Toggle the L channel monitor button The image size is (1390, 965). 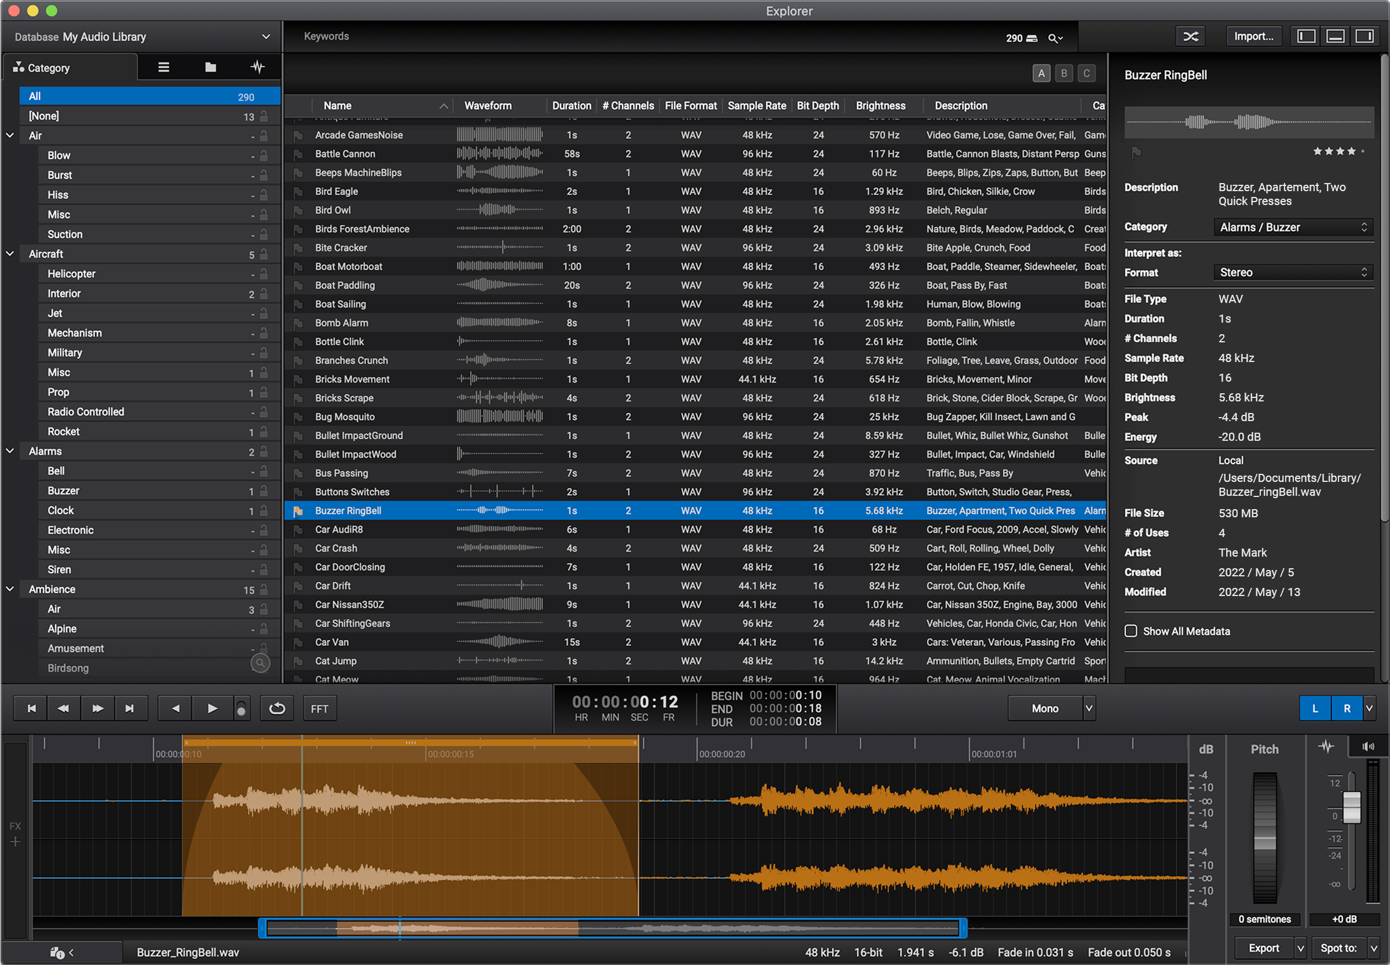coord(1315,708)
